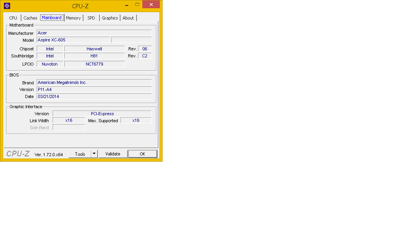Image resolution: width=393 pixels, height=246 pixels.
Task: Close the CPU-Z window
Action: click(151, 5)
